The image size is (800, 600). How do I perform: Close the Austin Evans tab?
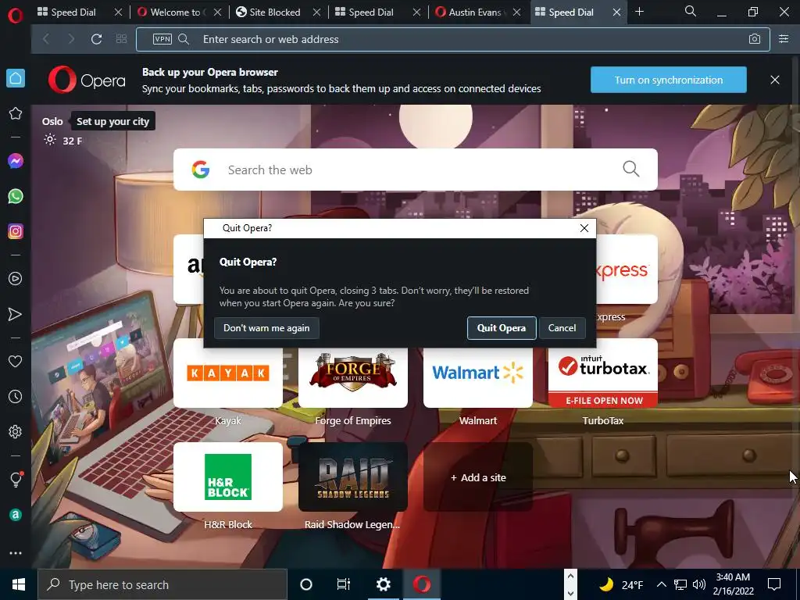point(517,12)
